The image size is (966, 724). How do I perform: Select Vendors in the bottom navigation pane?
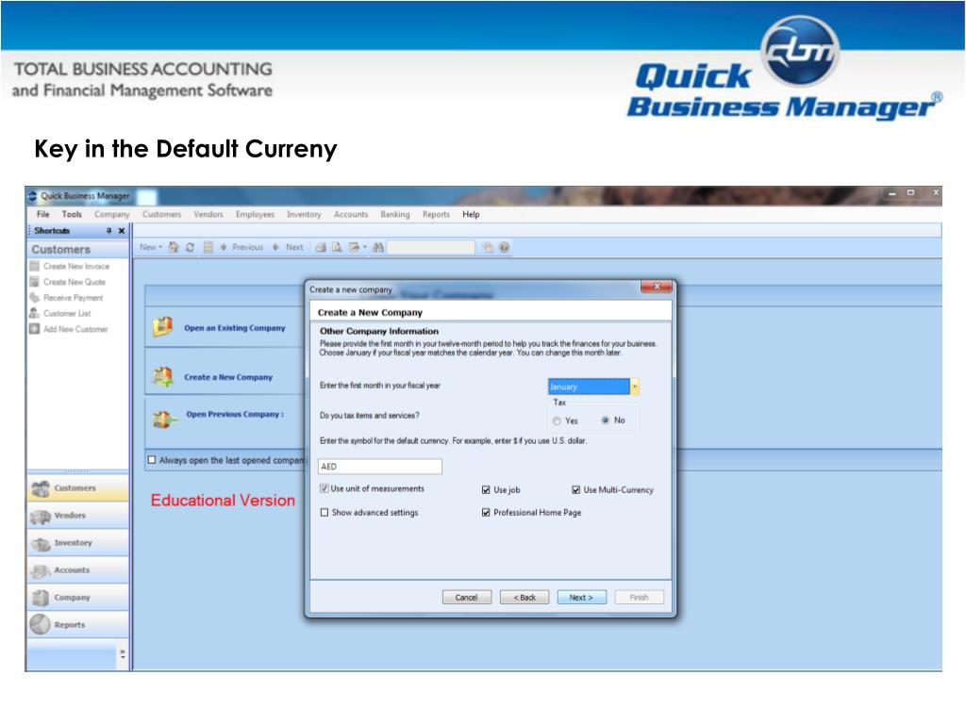(x=77, y=516)
